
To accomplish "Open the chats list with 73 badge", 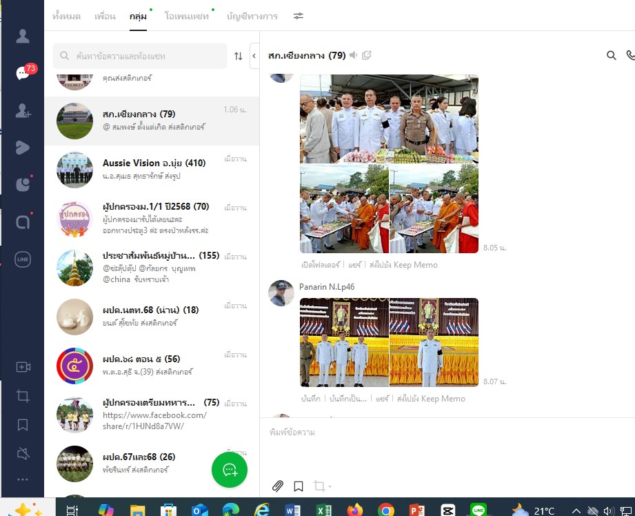I will point(23,73).
